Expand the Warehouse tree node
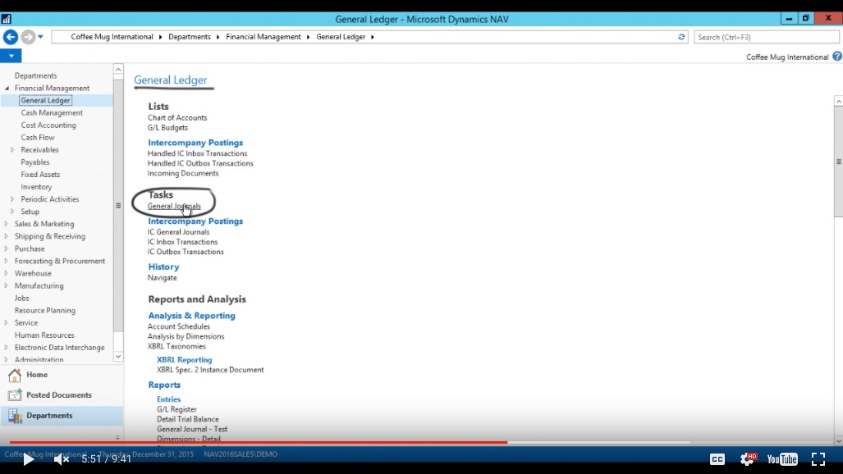The height and width of the screenshot is (474, 843). tap(7, 274)
